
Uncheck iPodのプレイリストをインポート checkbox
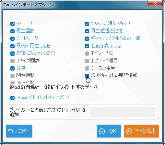pyautogui.click(x=12, y=98)
